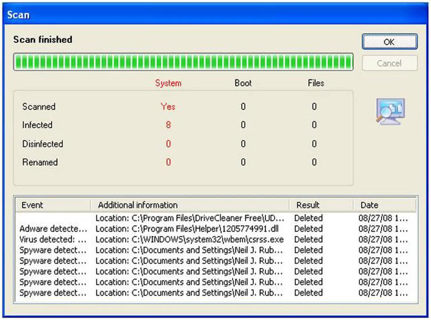Click the green scan progress bar
The width and height of the screenshot is (431, 320).
[x=183, y=62]
